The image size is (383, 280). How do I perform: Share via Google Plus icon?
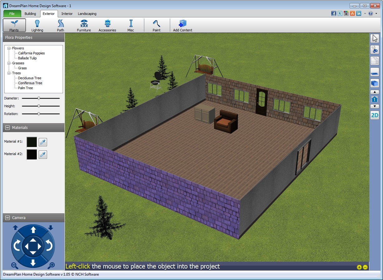point(346,13)
